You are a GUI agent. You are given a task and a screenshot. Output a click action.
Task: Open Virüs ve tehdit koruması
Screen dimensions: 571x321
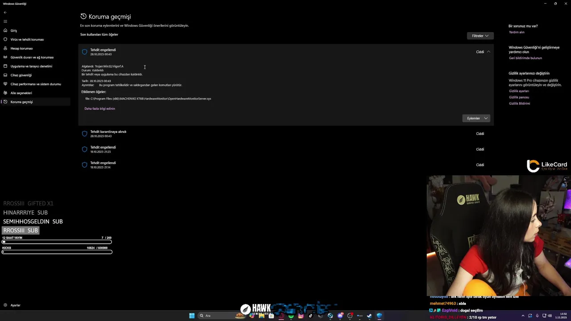coord(27,40)
